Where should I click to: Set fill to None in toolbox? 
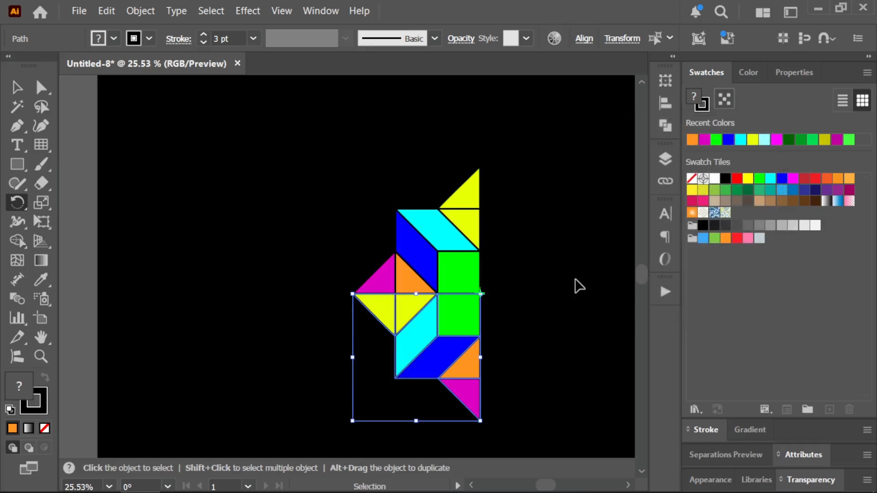click(x=45, y=428)
